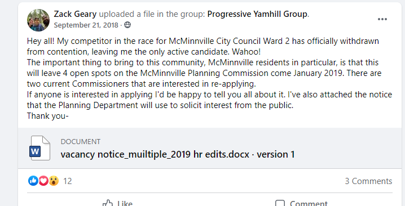The height and width of the screenshot is (206, 405).
Task: Like this post
Action: pyautogui.click(x=117, y=203)
